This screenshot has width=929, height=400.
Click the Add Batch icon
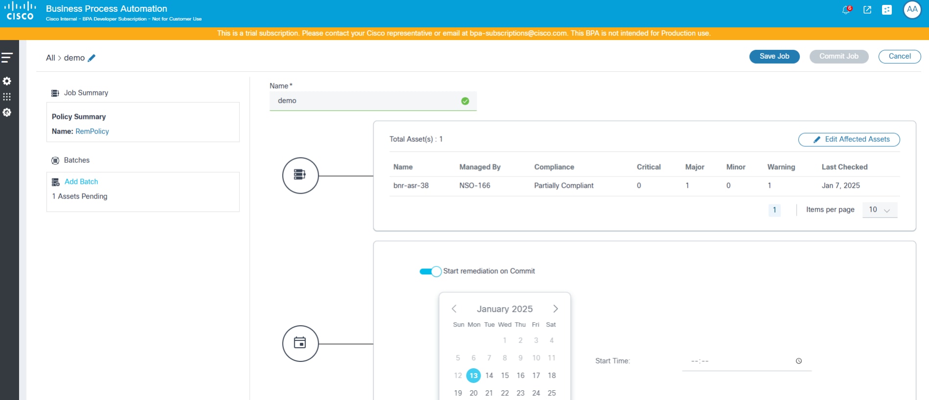(x=56, y=182)
